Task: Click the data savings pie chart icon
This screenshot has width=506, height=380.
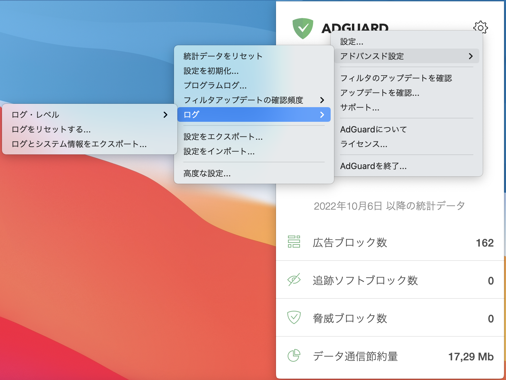Action: pyautogui.click(x=294, y=355)
